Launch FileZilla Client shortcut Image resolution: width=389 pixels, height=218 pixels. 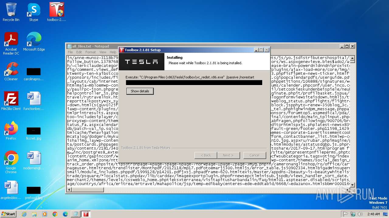click(11, 101)
